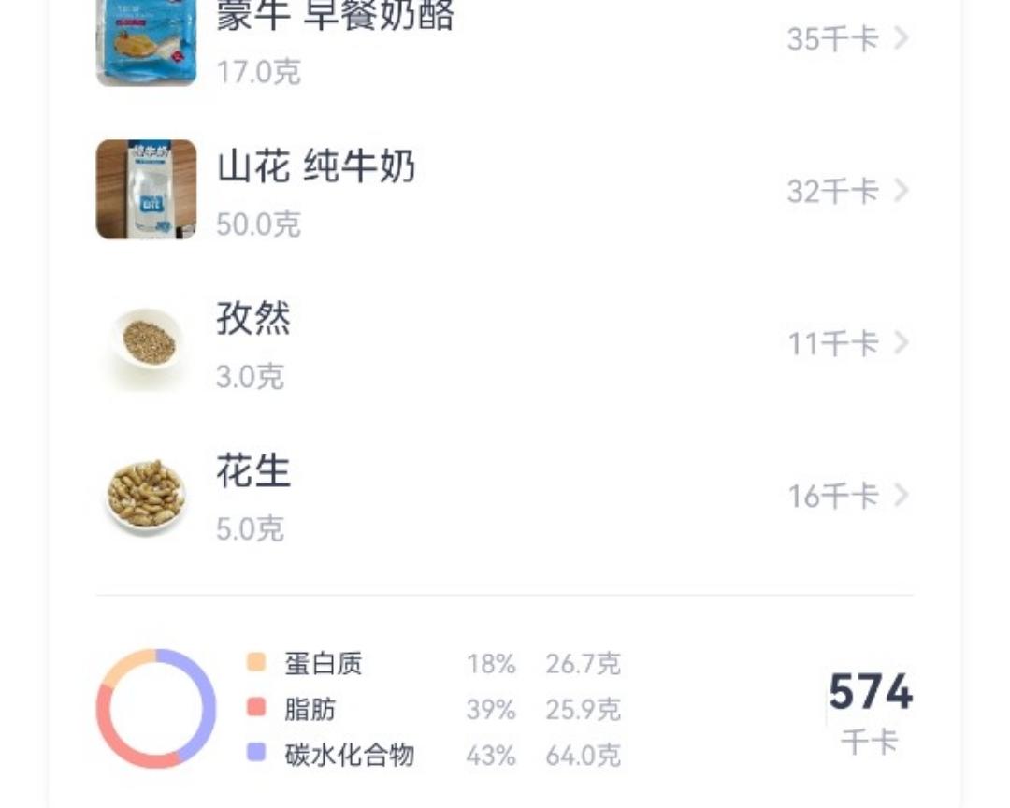Click the 蒙牛 早餐奶酪 entry title

click(x=335, y=17)
